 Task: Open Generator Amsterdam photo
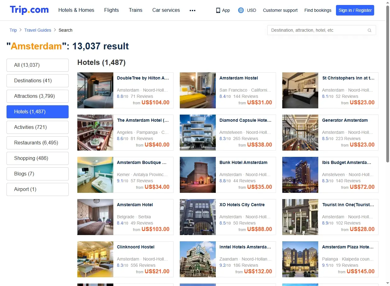coord(300,133)
